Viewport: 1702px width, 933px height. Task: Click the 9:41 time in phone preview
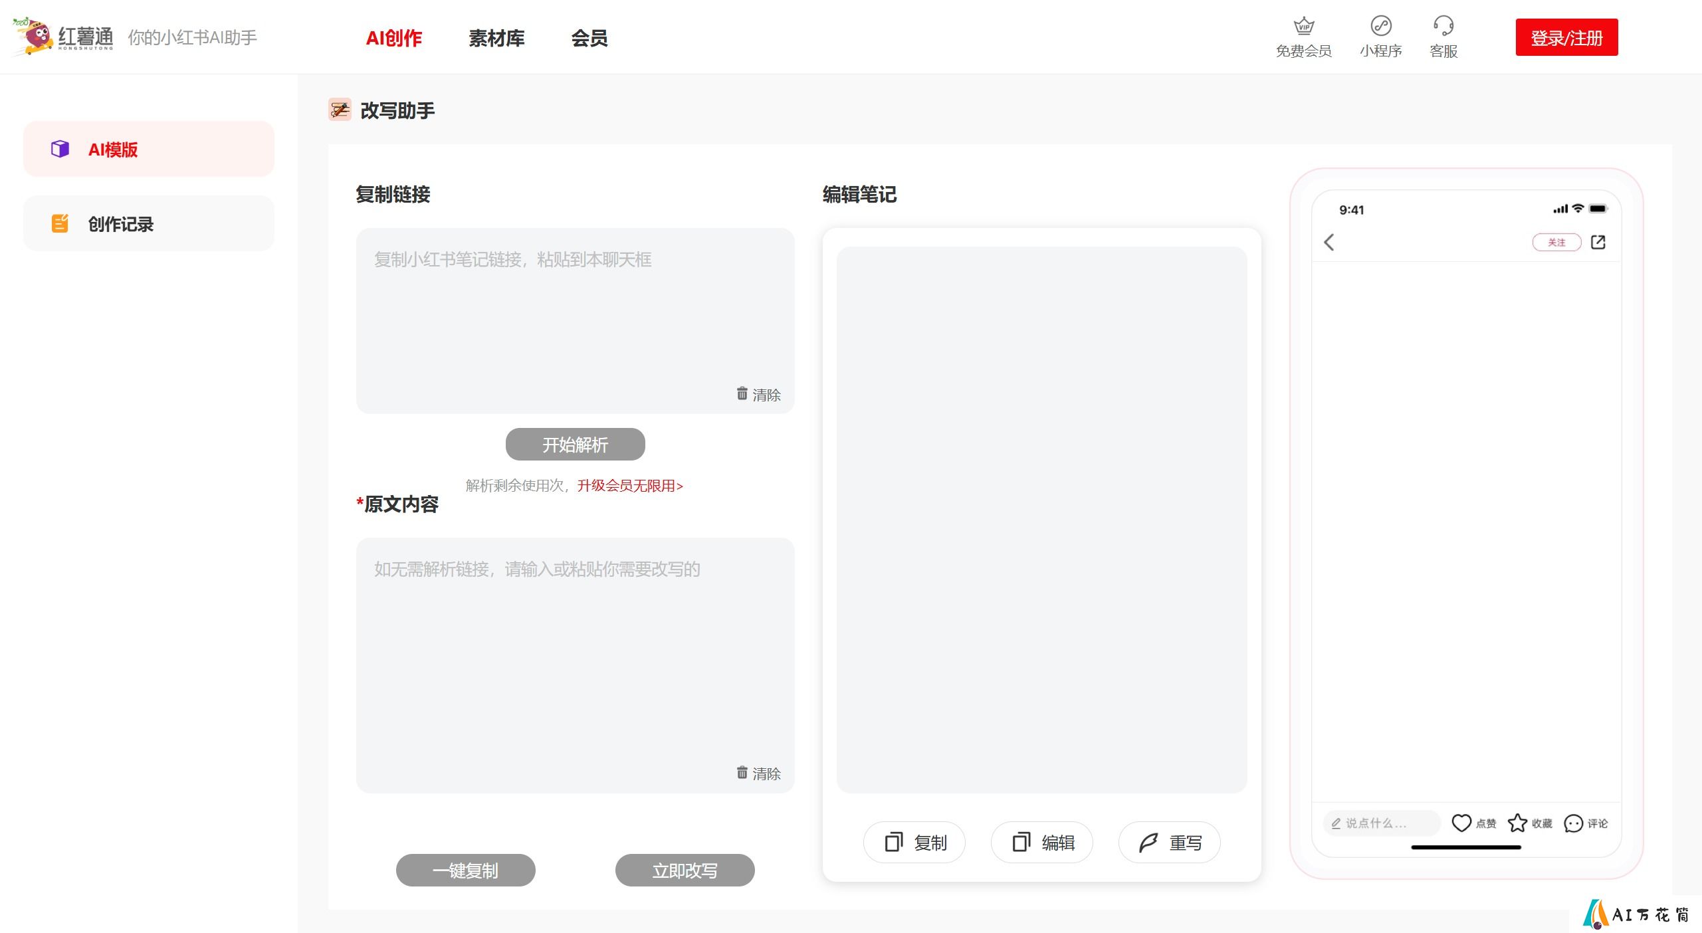tap(1351, 210)
